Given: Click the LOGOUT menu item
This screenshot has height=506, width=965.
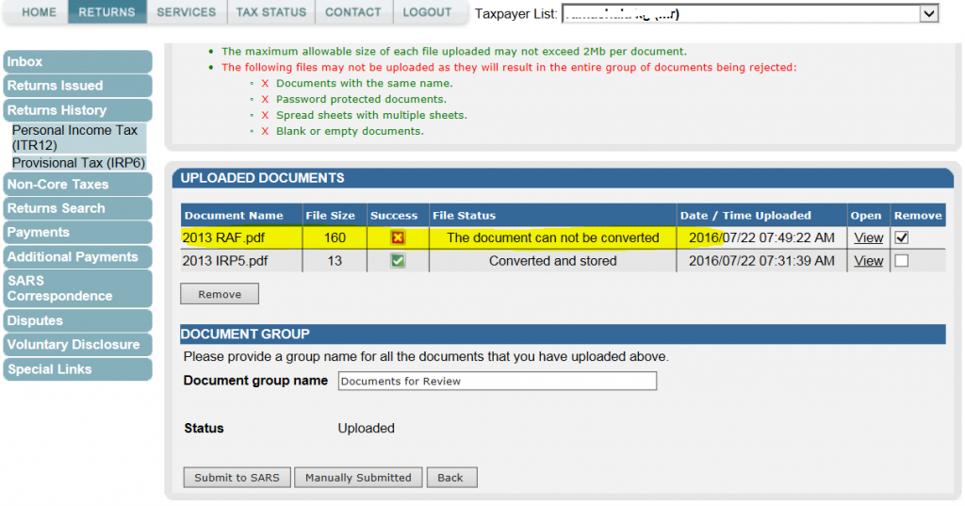Looking at the screenshot, I should coord(427,12).
